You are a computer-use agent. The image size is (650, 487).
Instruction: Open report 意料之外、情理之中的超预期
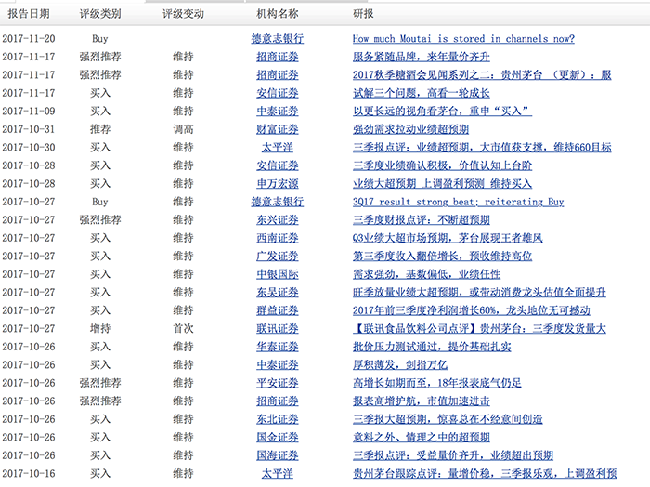point(422,437)
